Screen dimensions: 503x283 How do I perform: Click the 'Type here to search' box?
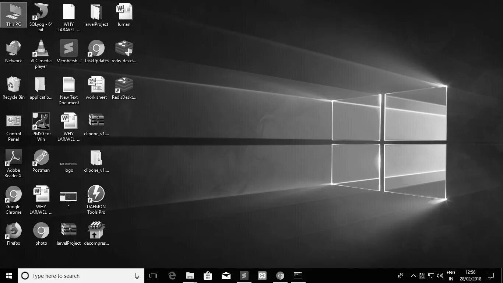point(81,276)
